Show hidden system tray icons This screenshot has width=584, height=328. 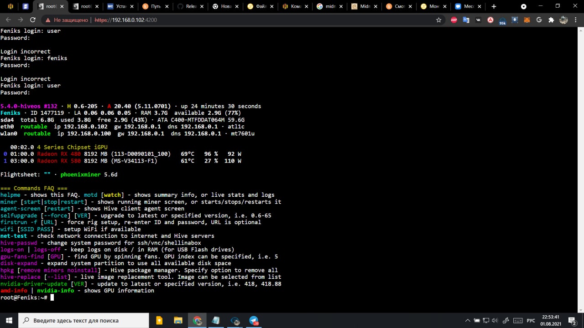click(467, 320)
